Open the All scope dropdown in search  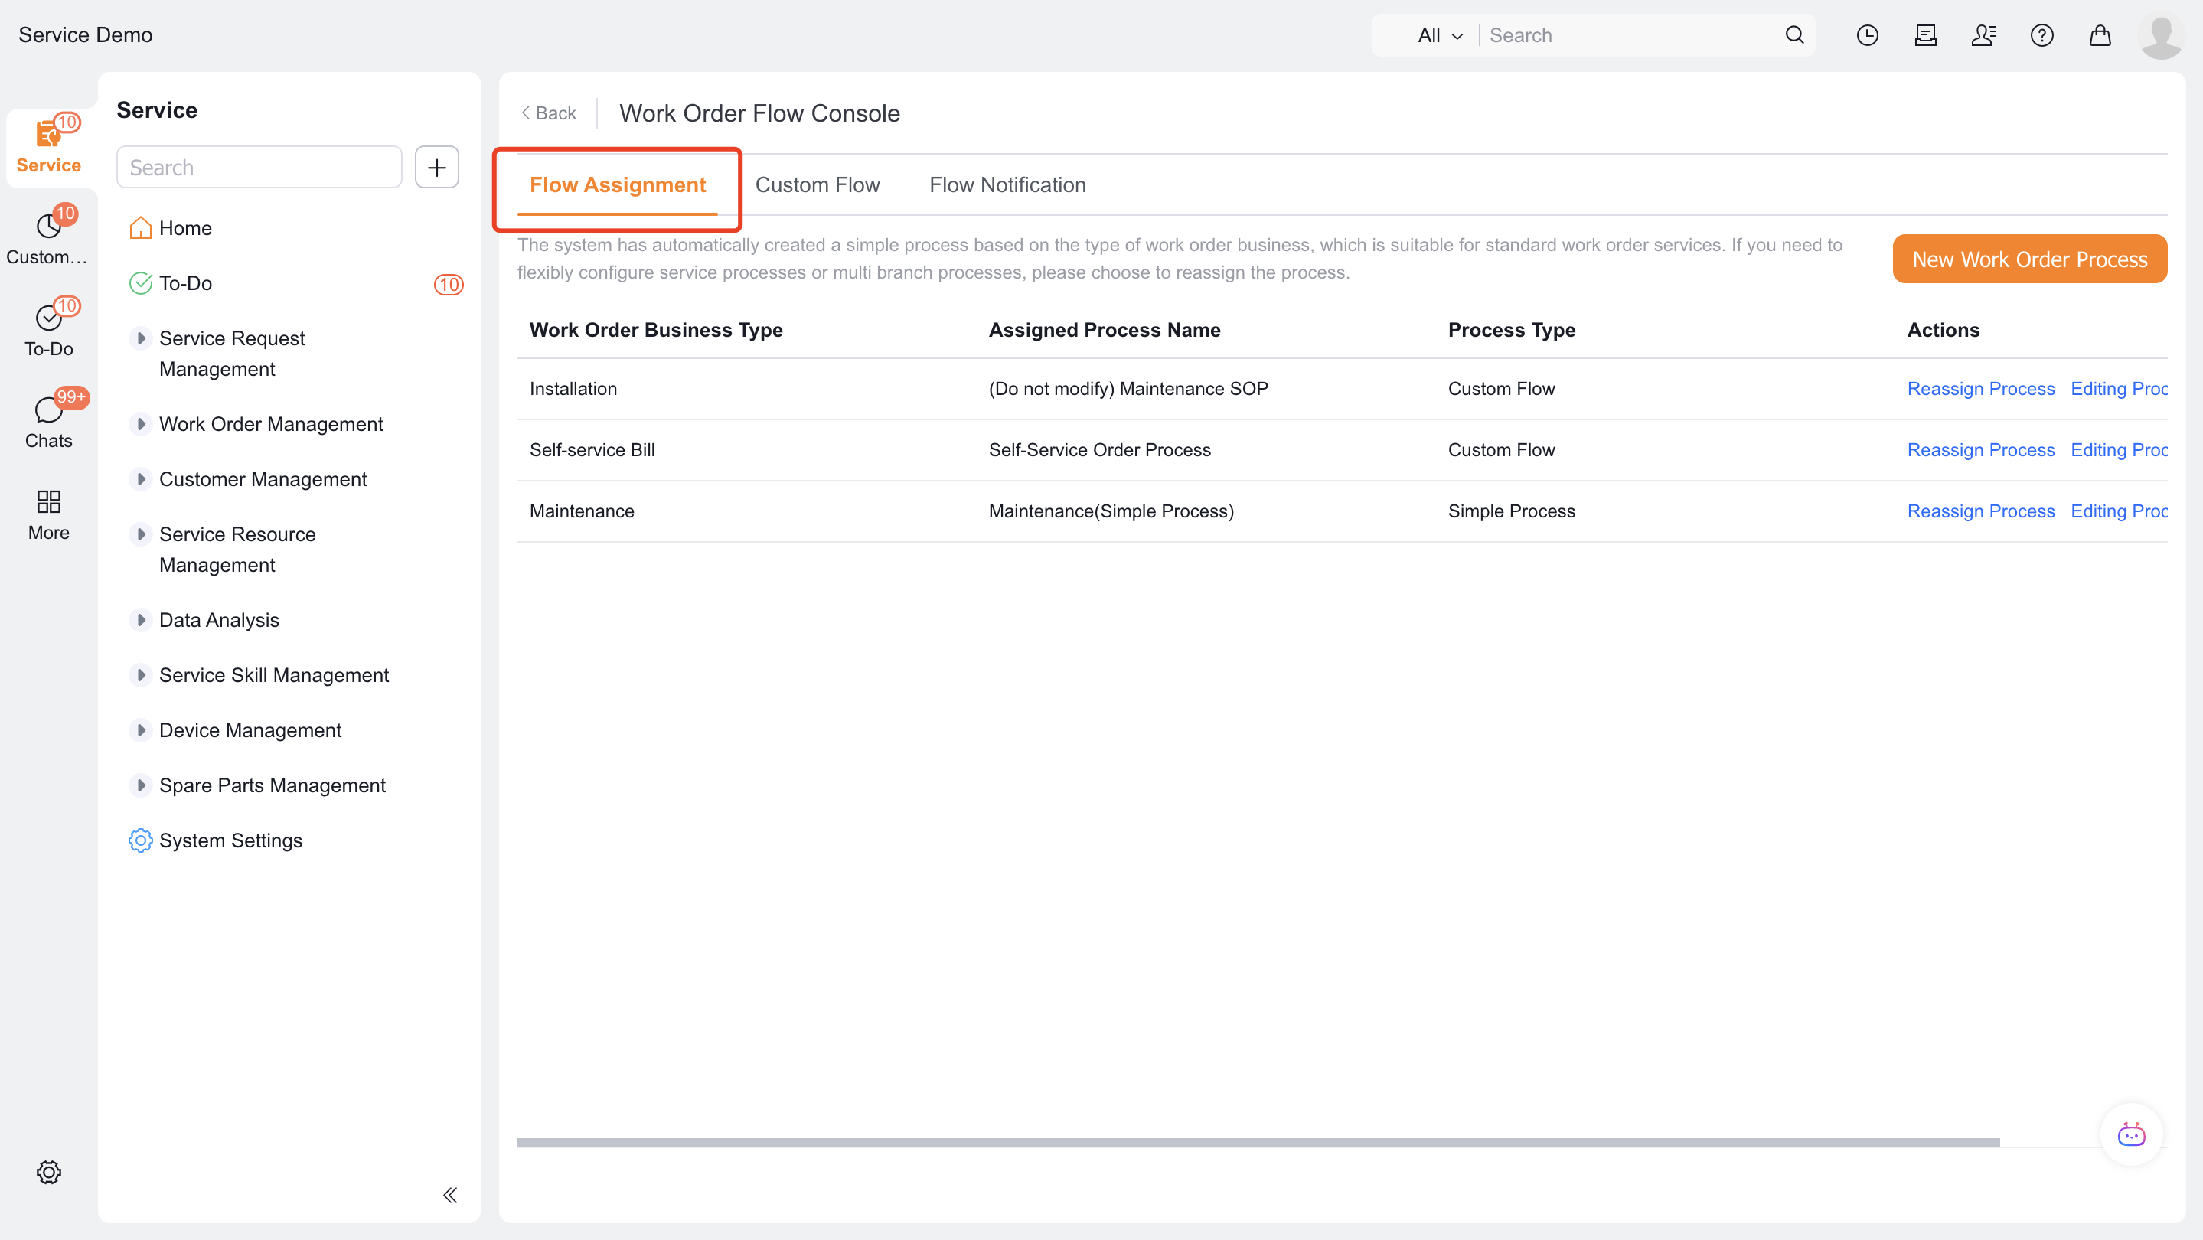(x=1440, y=35)
